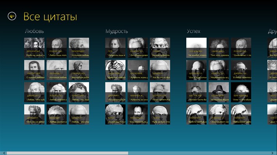Open the Шестов Лев quote tile
Screen dimensions: 277x155
[196, 92]
